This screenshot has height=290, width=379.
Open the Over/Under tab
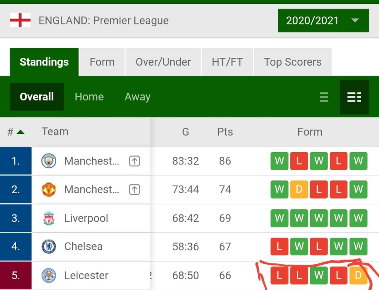163,62
